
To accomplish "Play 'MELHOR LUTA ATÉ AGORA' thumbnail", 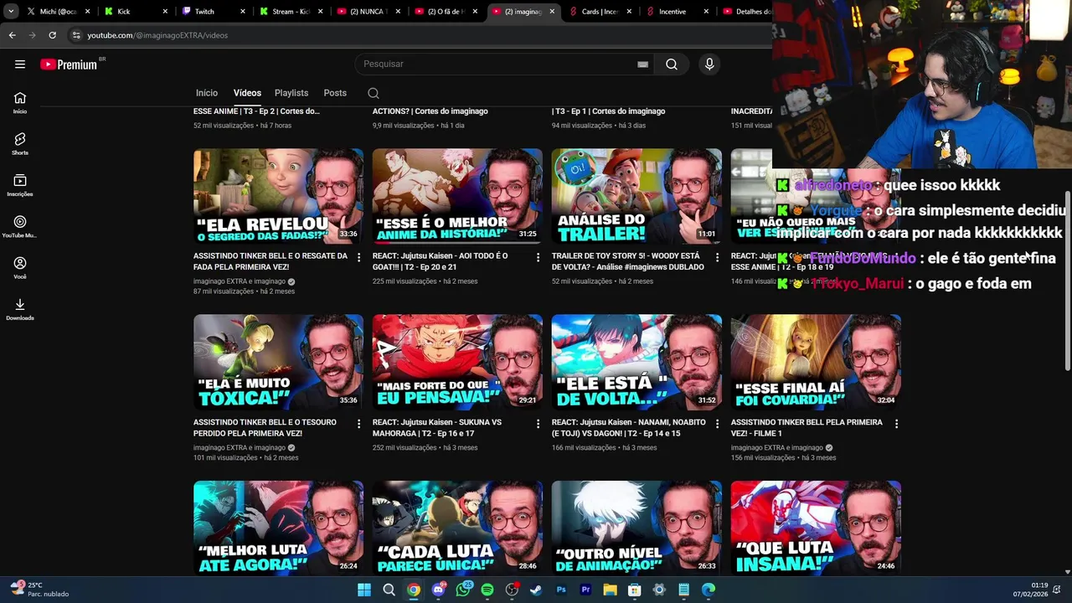I will point(278,528).
